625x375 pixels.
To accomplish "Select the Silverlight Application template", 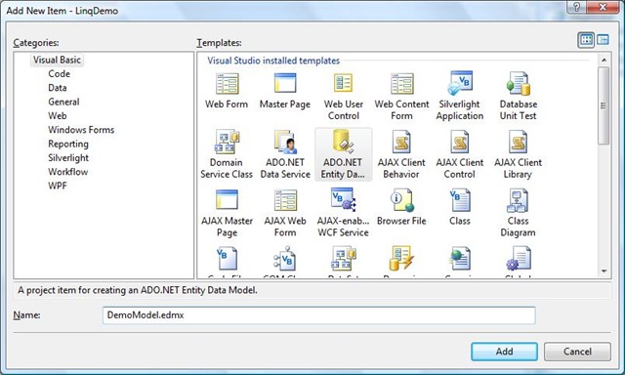I will coord(460,97).
